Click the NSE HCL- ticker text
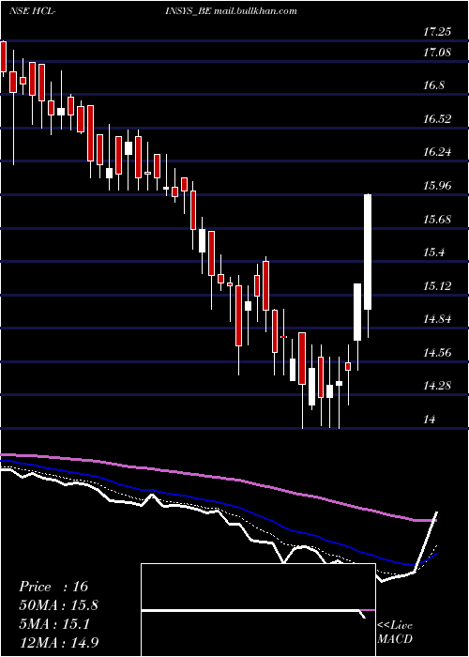 (x=33, y=11)
